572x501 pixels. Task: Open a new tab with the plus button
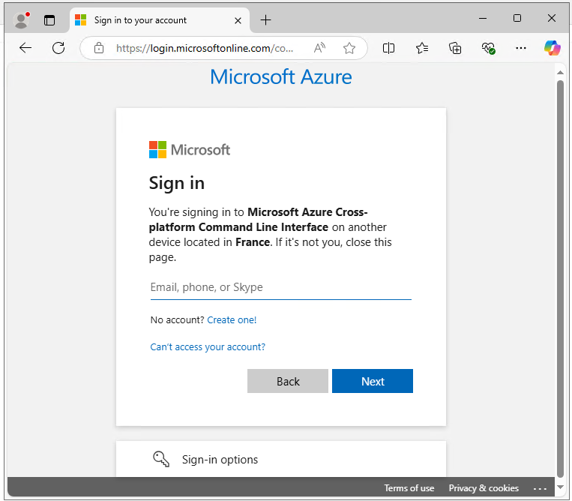[x=265, y=20]
